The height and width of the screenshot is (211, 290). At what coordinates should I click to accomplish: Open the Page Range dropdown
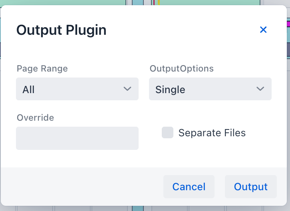[x=77, y=89]
